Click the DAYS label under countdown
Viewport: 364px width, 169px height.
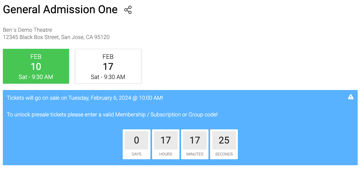tap(137, 154)
